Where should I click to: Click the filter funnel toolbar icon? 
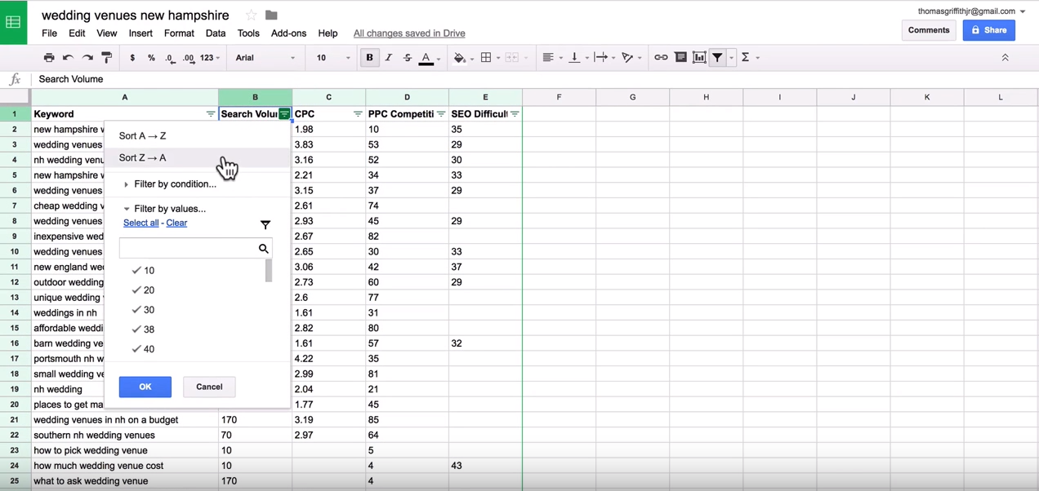pyautogui.click(x=718, y=58)
